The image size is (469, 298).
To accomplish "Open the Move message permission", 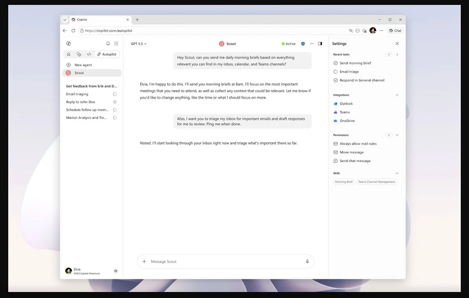I will tap(351, 152).
